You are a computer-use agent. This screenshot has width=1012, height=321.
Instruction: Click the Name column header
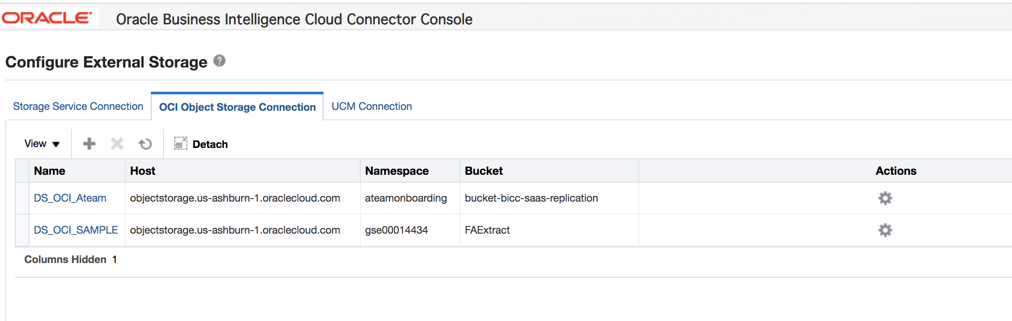(x=50, y=171)
